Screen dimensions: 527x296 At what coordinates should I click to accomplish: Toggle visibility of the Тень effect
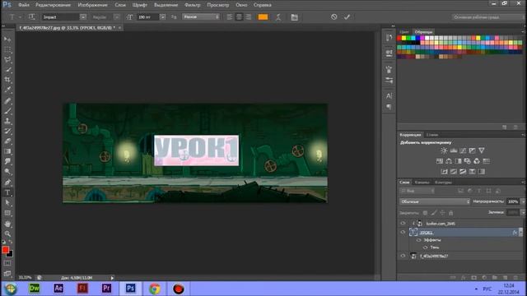(426, 247)
